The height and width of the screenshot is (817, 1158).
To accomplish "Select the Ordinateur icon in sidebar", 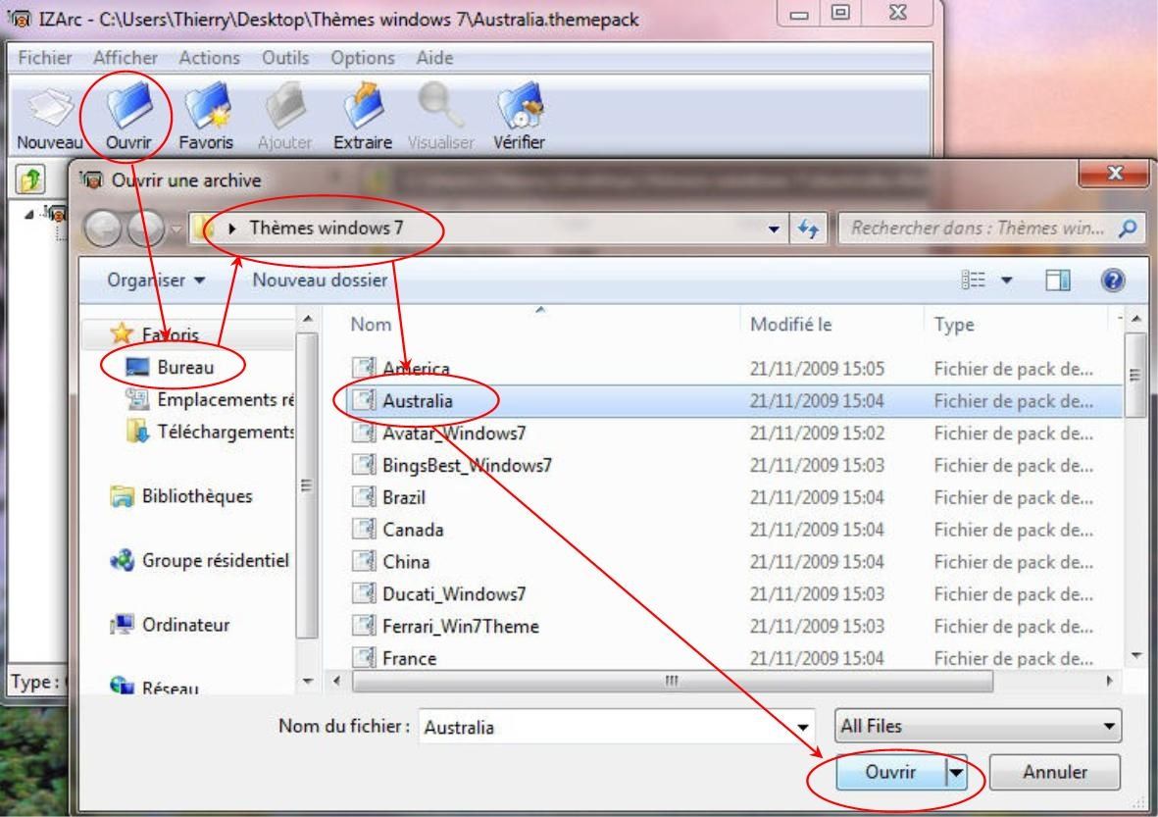I will (122, 625).
